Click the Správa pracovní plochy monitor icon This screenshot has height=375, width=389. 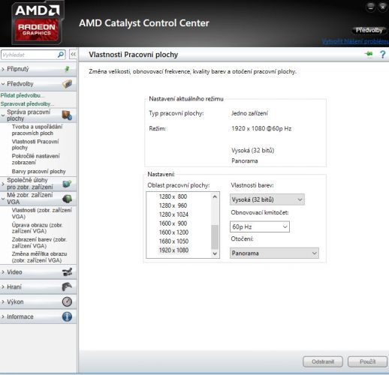(x=67, y=115)
